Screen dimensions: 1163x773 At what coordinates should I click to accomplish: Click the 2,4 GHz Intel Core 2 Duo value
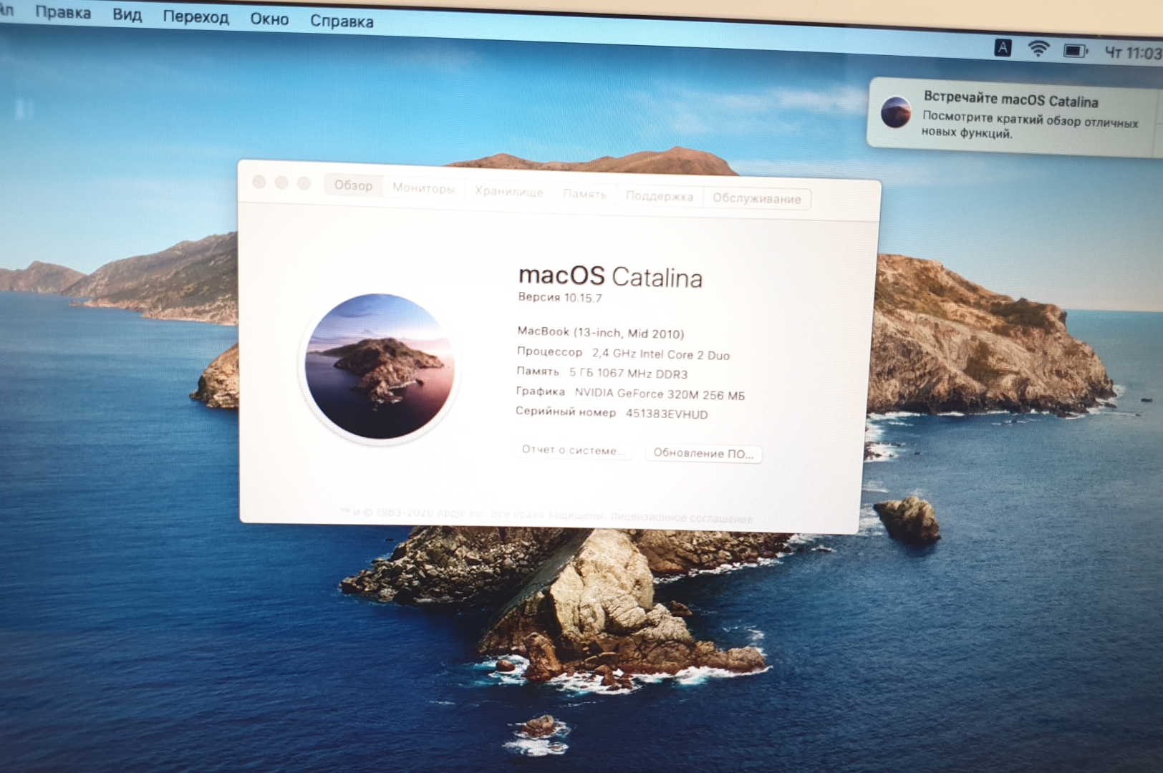tap(660, 354)
